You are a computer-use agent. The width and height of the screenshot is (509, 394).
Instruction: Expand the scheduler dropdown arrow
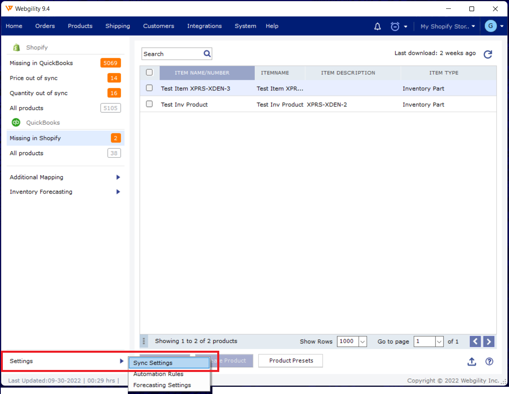[x=406, y=26]
